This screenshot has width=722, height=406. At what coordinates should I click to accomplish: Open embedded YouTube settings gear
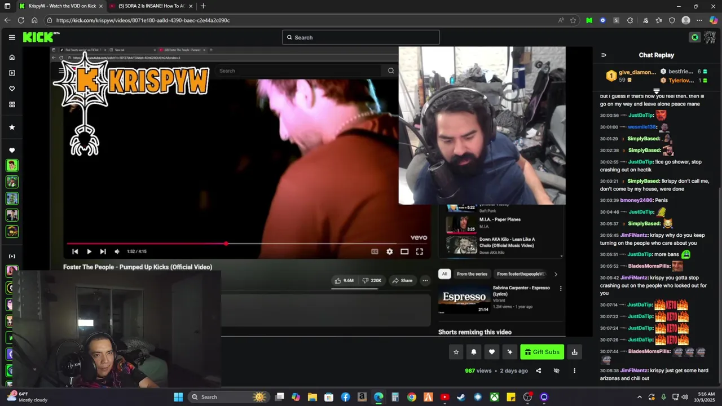pos(389,251)
